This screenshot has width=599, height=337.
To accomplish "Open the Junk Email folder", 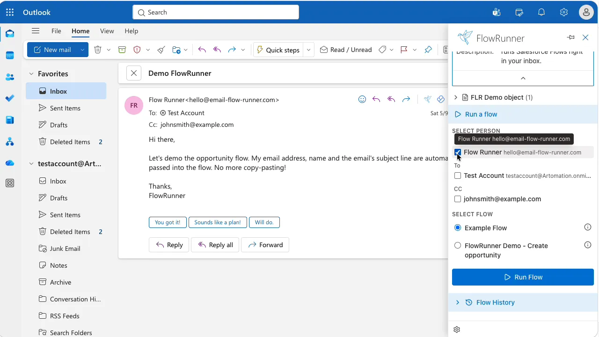I will 65,249.
